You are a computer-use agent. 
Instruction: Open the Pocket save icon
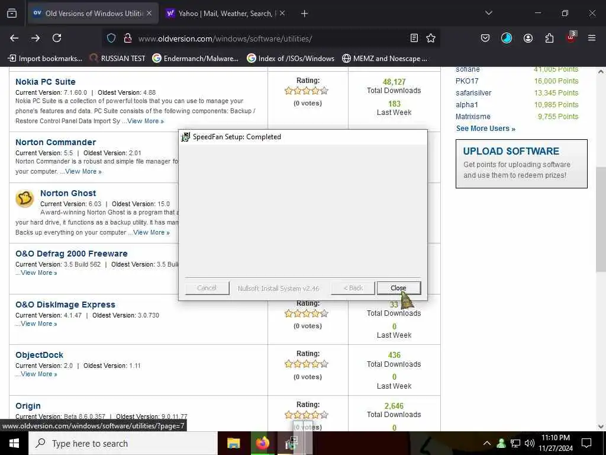pos(485,38)
